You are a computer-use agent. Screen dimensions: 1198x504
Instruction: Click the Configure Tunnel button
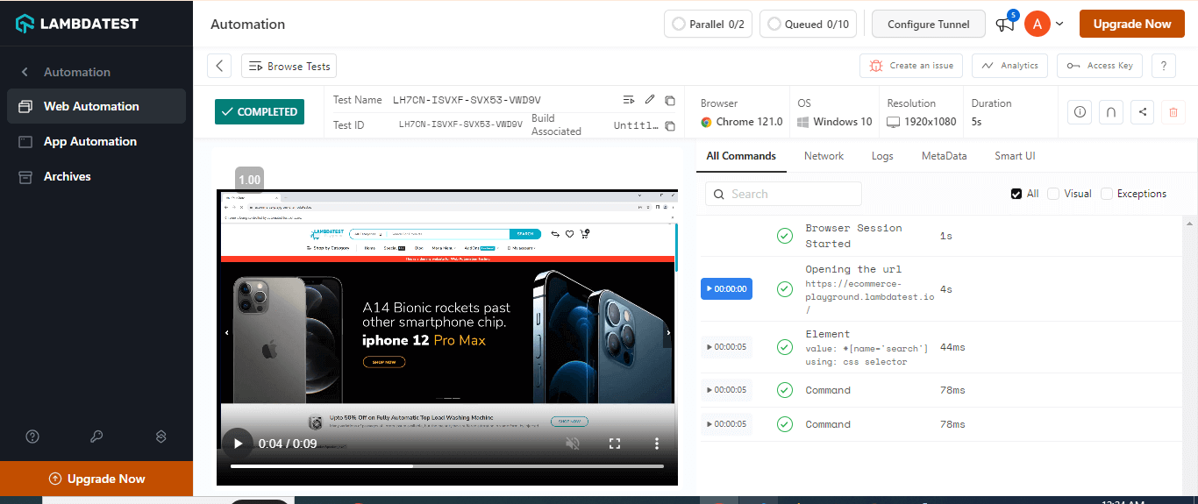(x=929, y=25)
